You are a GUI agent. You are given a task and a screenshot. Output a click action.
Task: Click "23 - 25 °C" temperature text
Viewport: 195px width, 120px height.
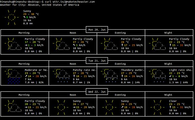pos(177,104)
